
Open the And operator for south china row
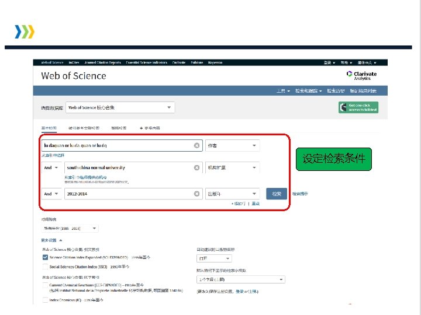click(51, 167)
